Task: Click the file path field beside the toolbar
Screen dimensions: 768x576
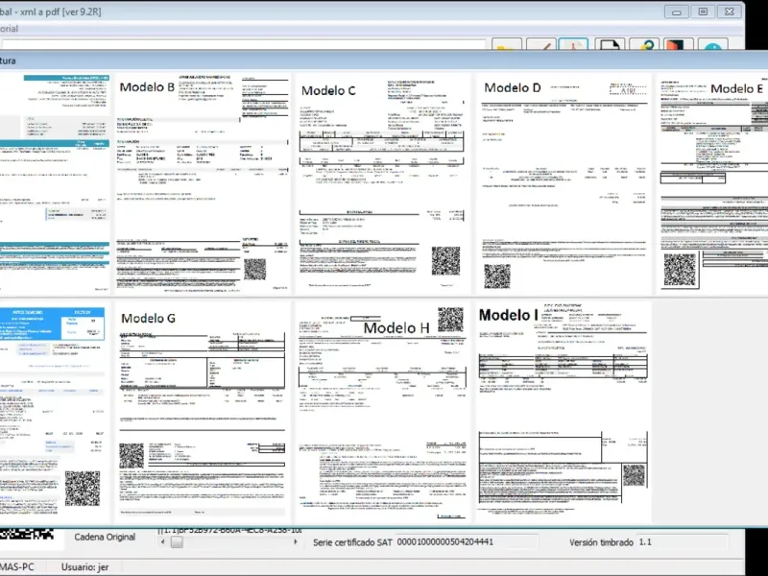Action: (x=243, y=45)
